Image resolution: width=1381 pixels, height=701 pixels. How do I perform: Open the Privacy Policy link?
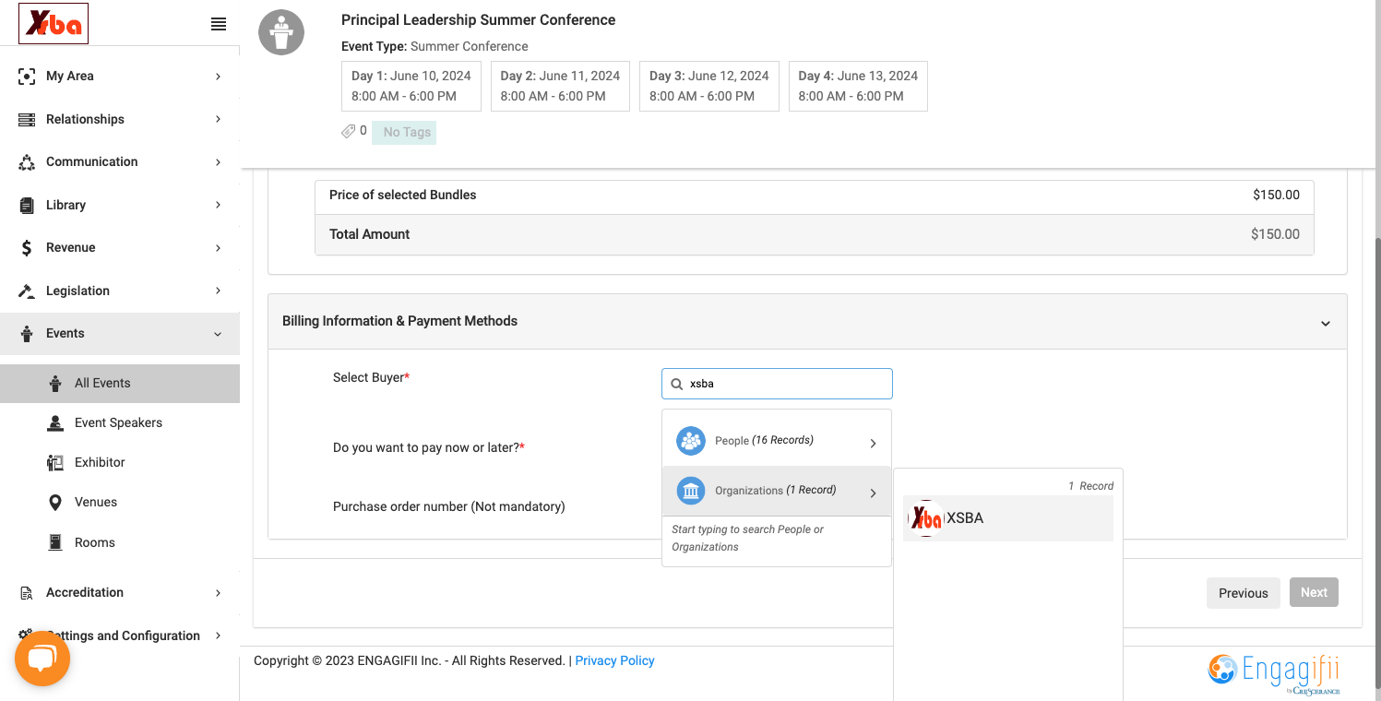tap(614, 660)
